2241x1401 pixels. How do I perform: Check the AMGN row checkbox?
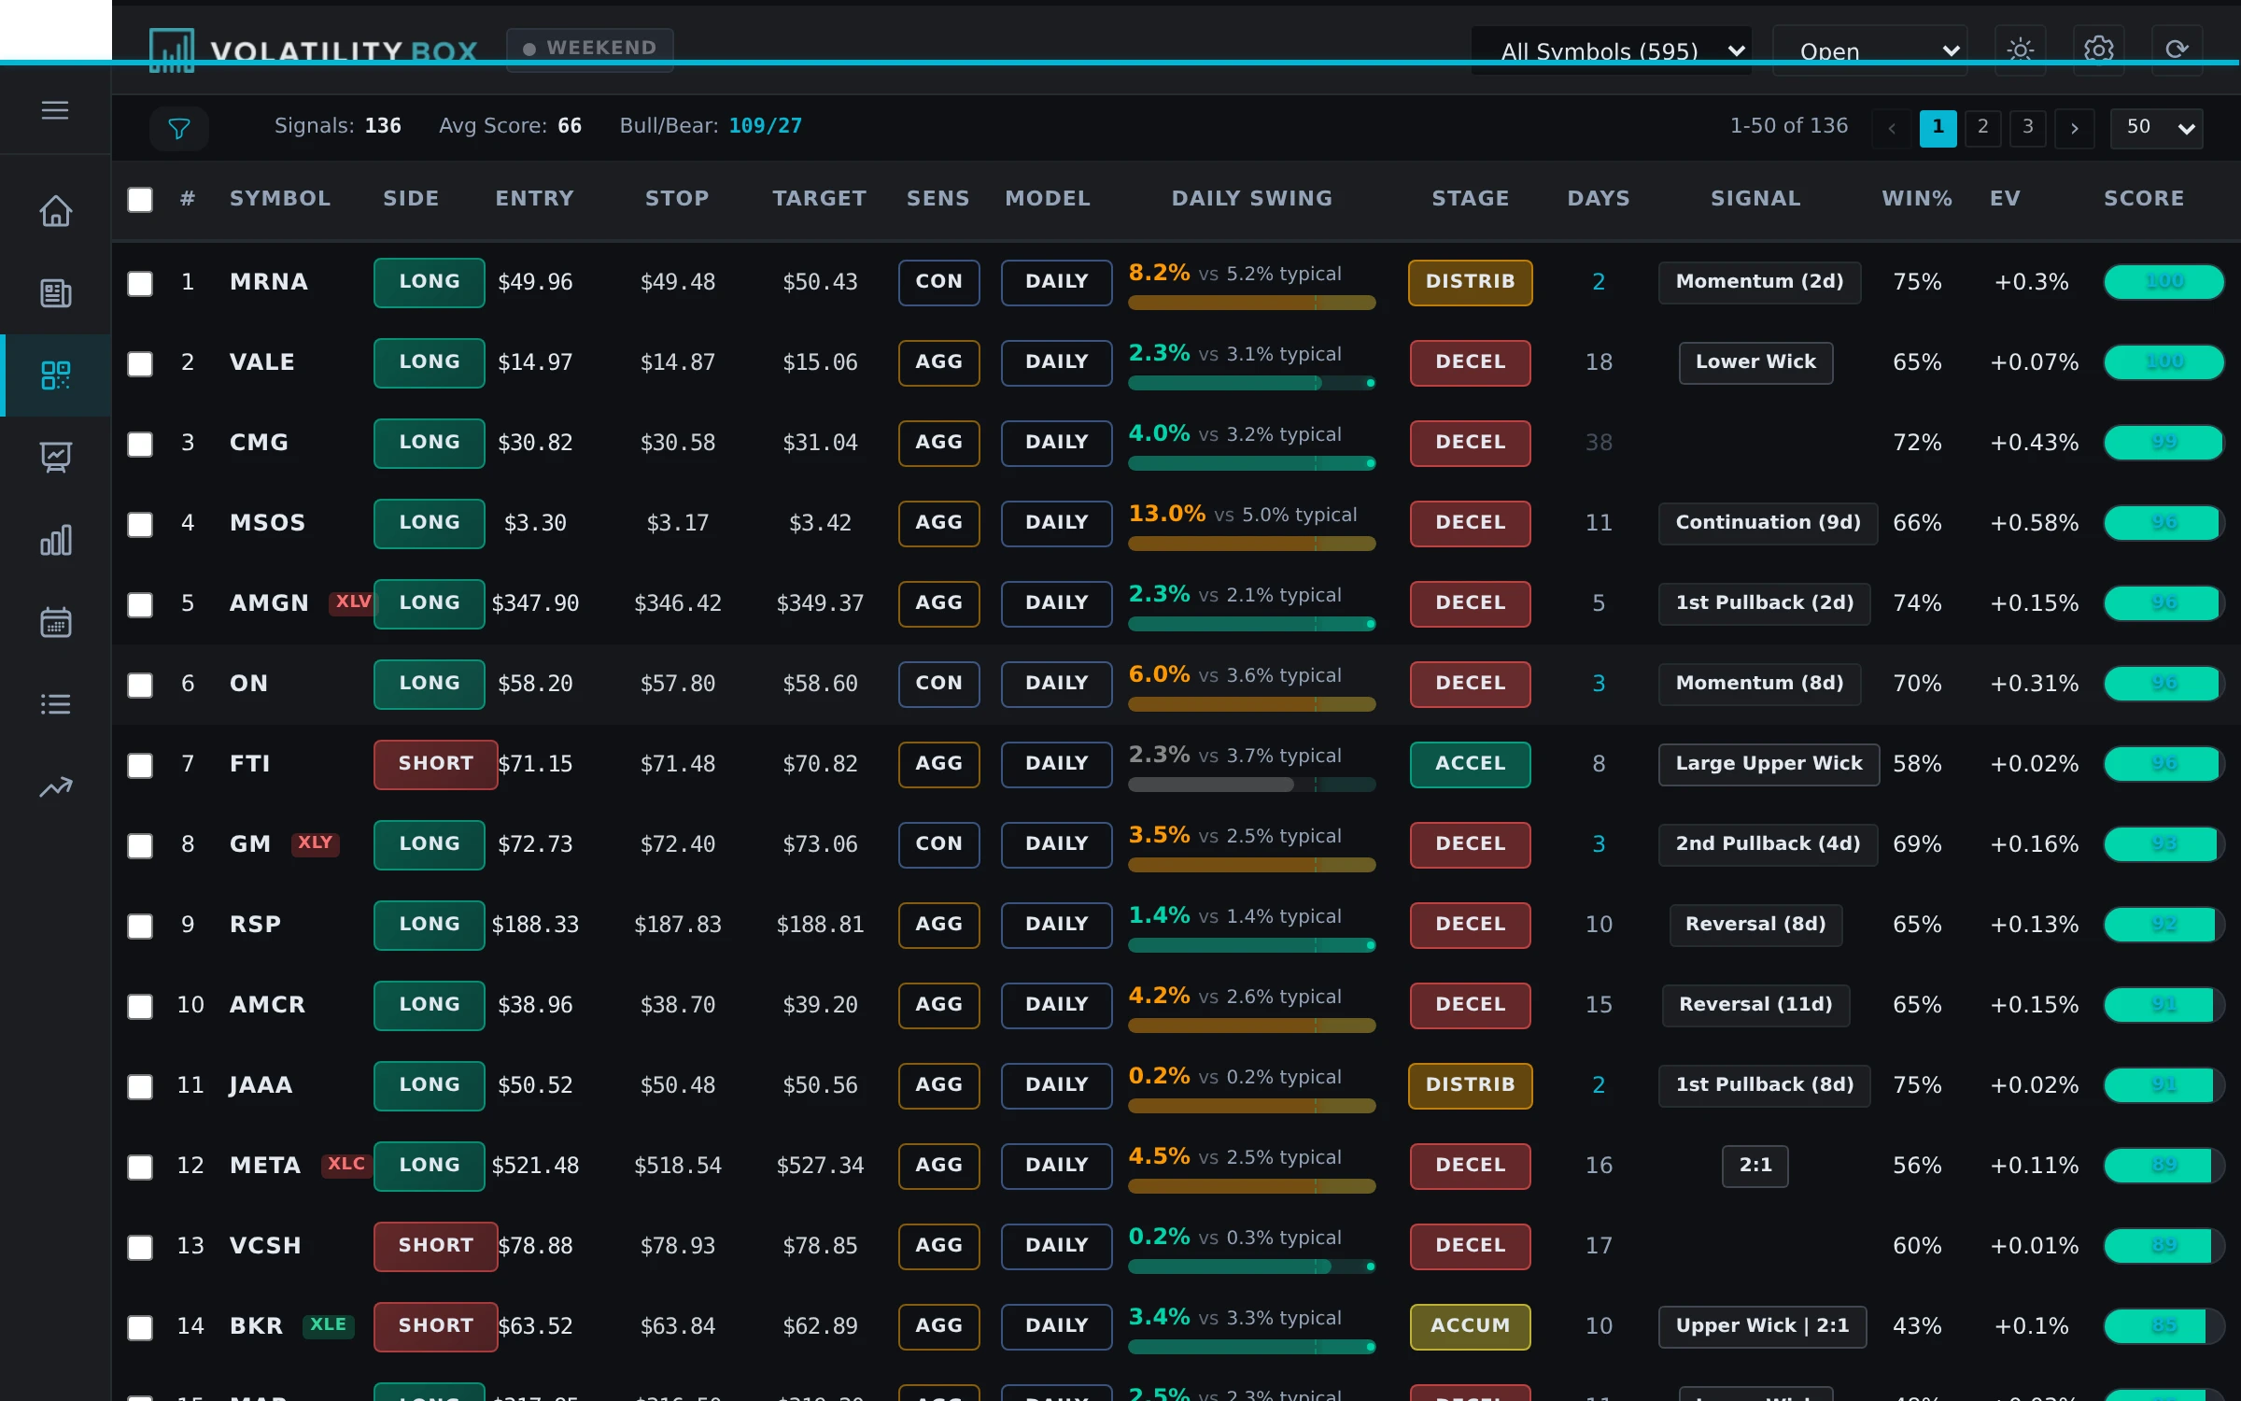click(140, 604)
